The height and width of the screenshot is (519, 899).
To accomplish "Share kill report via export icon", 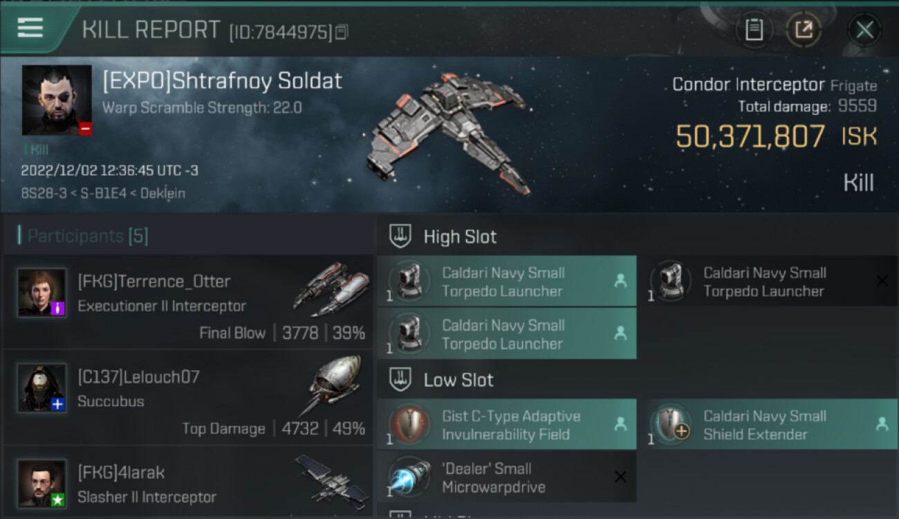I will (804, 30).
